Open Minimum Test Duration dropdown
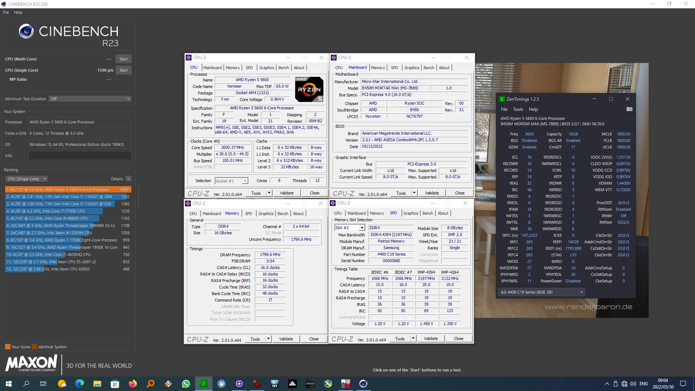Viewport: 695px width, 391px height. coord(90,99)
